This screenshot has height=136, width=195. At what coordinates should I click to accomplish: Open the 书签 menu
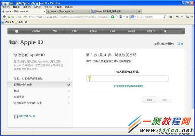tap(48, 7)
